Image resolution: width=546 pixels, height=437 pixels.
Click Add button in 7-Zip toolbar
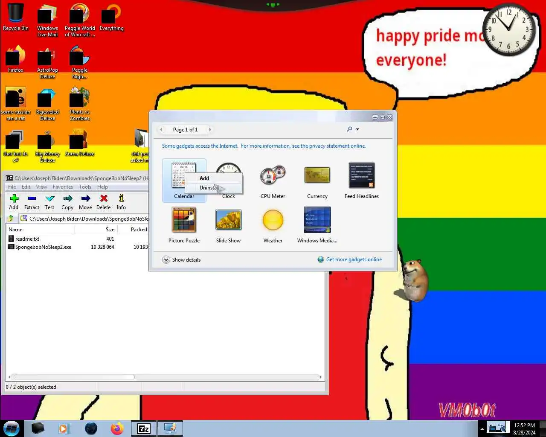(x=14, y=202)
